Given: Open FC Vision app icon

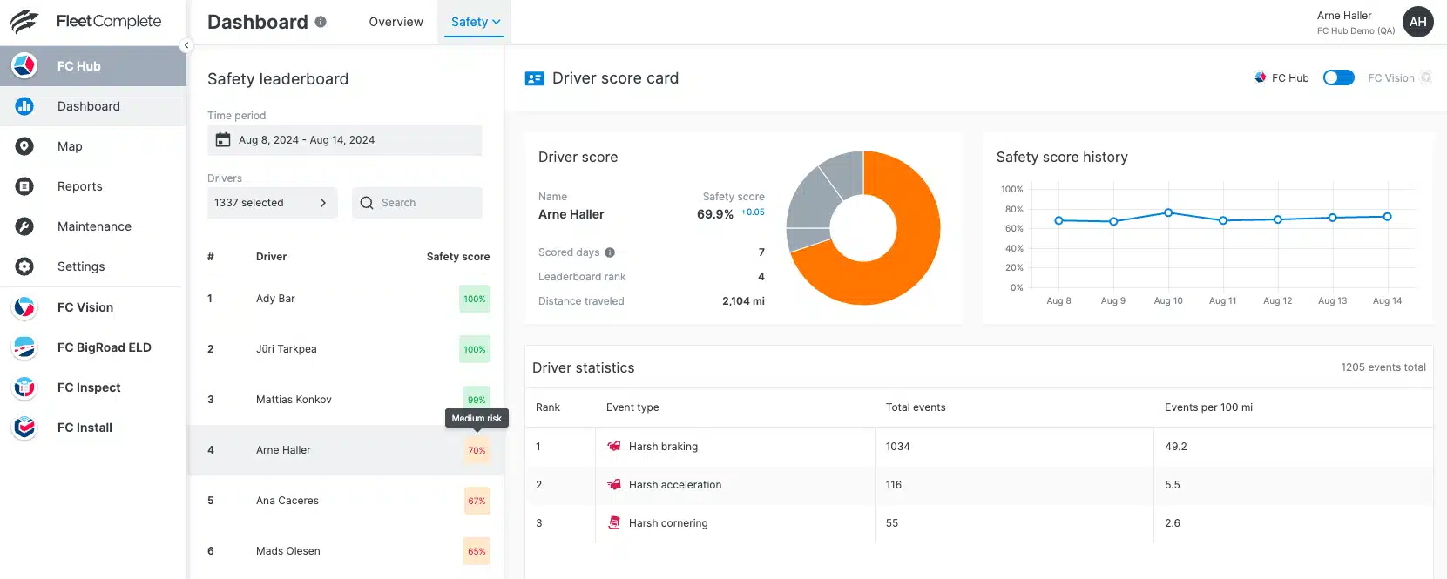Looking at the screenshot, I should pos(24,307).
